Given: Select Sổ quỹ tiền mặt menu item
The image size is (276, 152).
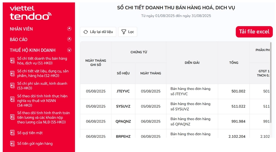Looking at the screenshot, I should coord(30,133).
